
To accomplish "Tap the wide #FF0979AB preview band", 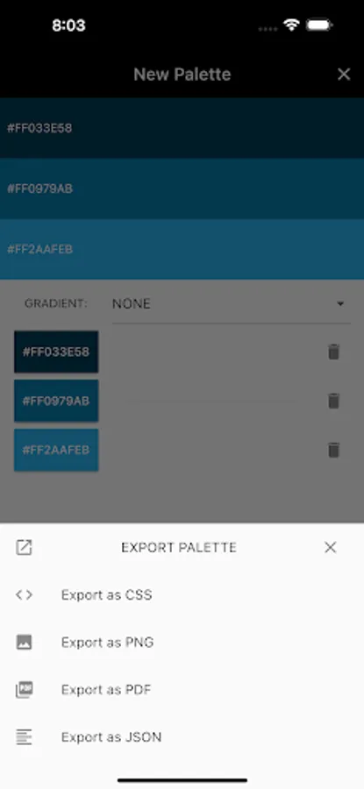I will coord(182,188).
